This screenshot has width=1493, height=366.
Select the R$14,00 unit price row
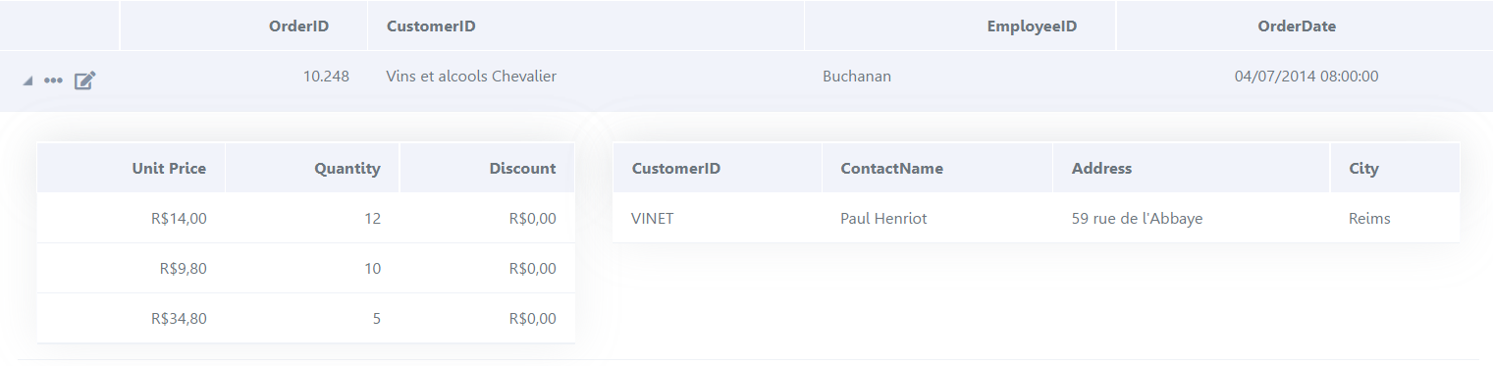[x=305, y=219]
